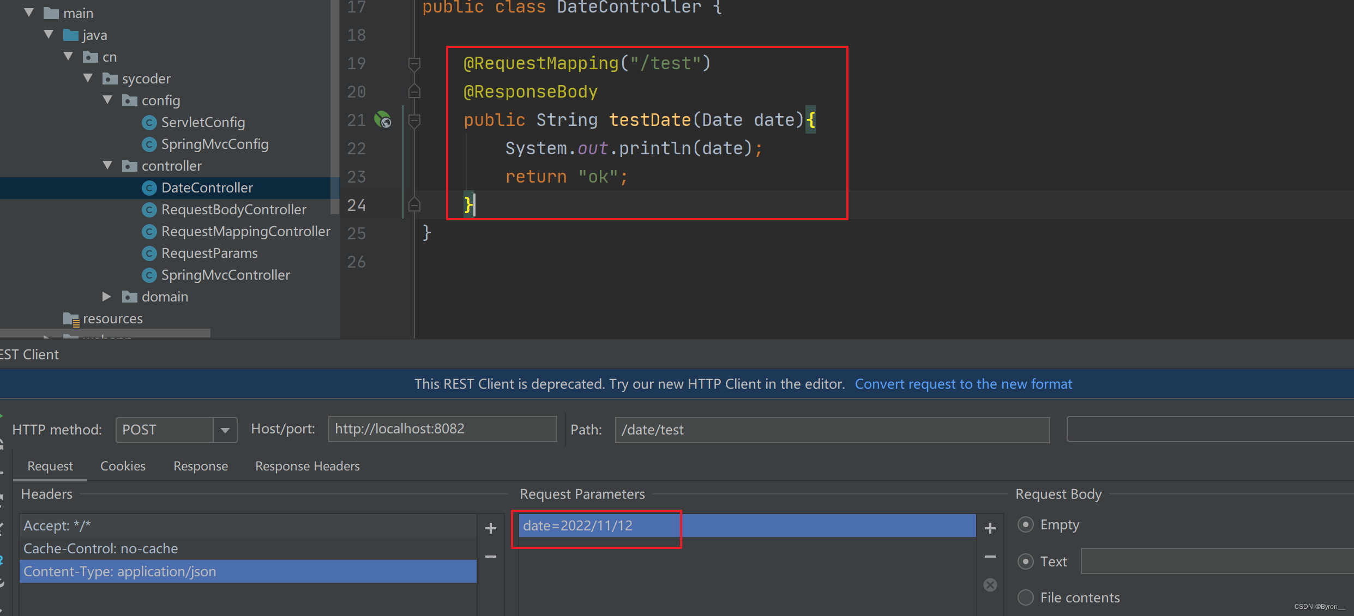Click the main folder icon

51,13
